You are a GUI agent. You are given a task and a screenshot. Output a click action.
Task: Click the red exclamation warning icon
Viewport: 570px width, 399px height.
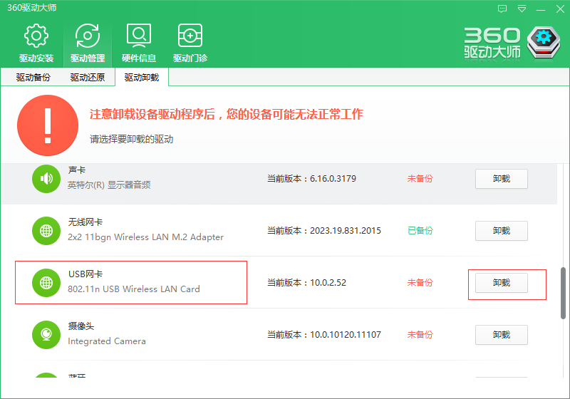tap(48, 125)
